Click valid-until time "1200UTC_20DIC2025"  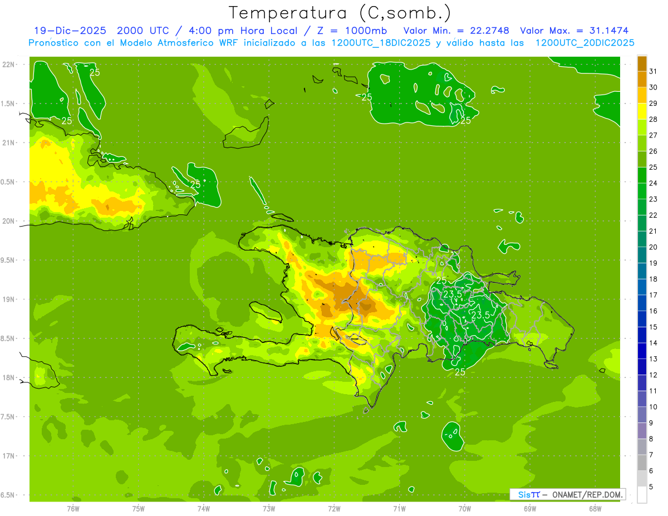584,43
